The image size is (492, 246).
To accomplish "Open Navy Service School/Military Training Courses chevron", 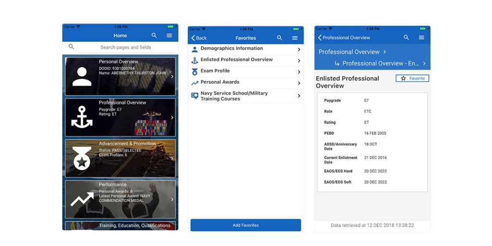I will (299, 96).
